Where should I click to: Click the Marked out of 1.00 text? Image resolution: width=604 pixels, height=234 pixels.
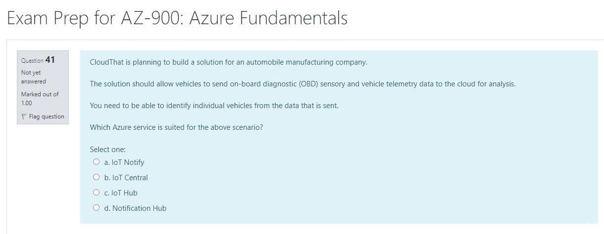click(x=40, y=98)
